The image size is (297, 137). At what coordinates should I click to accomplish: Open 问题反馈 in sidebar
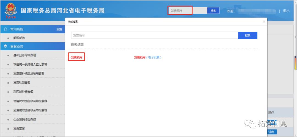pos(19,38)
